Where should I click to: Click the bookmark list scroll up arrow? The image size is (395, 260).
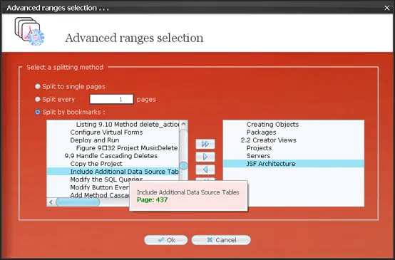point(183,124)
